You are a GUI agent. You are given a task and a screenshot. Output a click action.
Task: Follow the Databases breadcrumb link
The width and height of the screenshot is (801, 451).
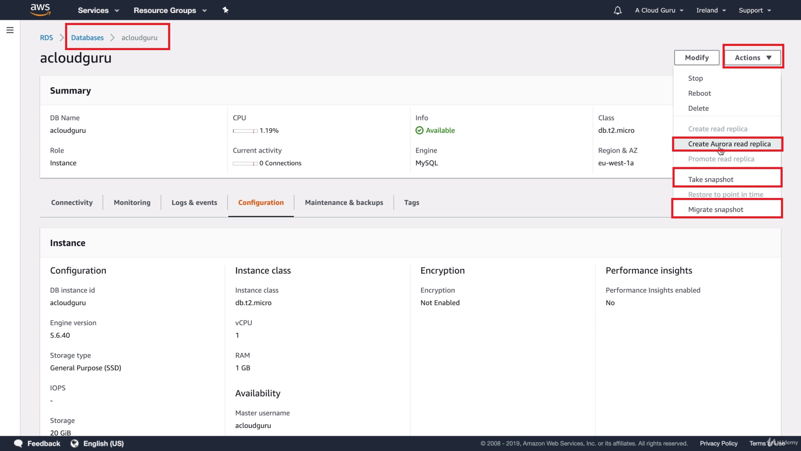pos(87,38)
